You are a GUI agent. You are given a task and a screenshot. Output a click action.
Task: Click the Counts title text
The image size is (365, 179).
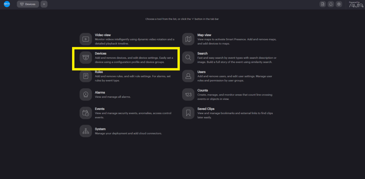pyautogui.click(x=202, y=90)
